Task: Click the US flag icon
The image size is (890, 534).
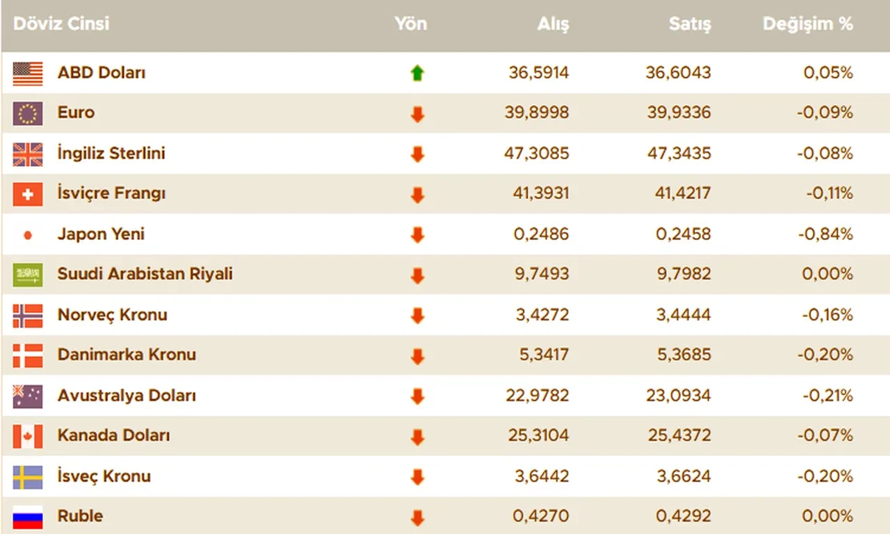Action: [28, 73]
